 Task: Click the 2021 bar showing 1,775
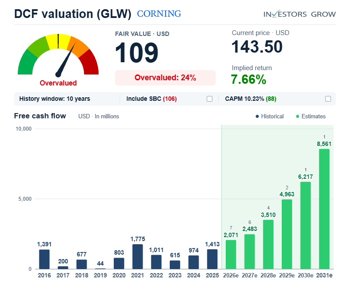pos(138,256)
